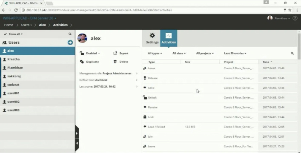Image resolution: width=301 pixels, height=153 pixels.
Task: Click alex's profile picture
Action: (x=82, y=38)
